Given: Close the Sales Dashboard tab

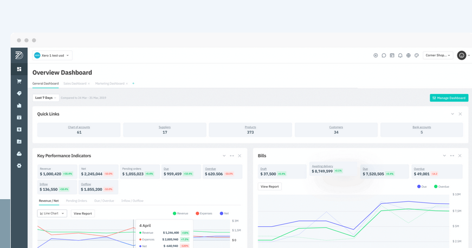Looking at the screenshot, I should click(x=89, y=84).
